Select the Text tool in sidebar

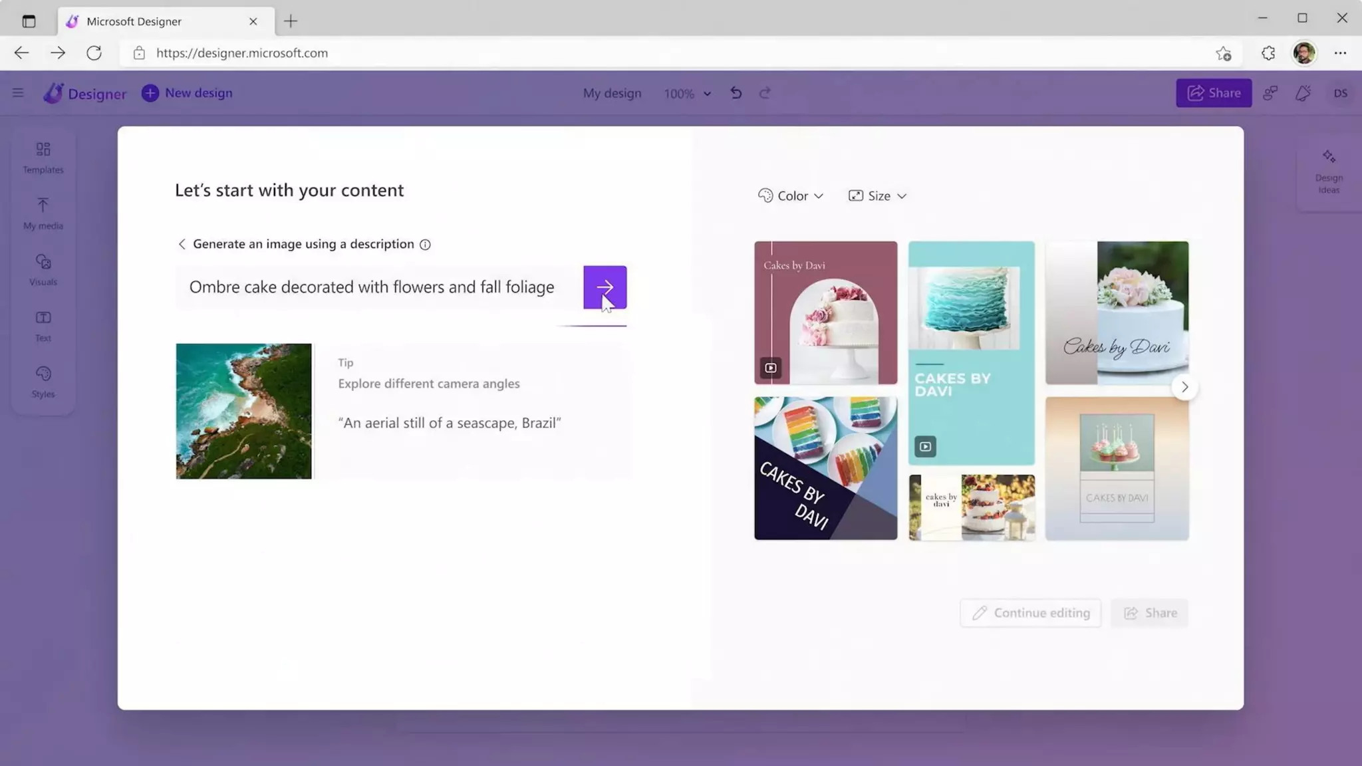[43, 325]
